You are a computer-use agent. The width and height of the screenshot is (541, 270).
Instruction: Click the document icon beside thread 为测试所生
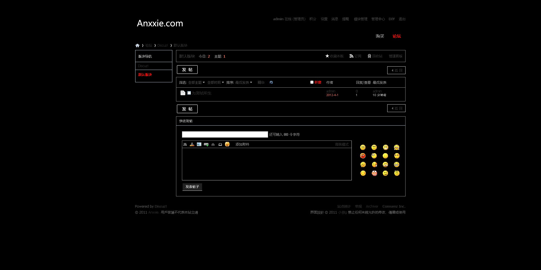point(183,93)
